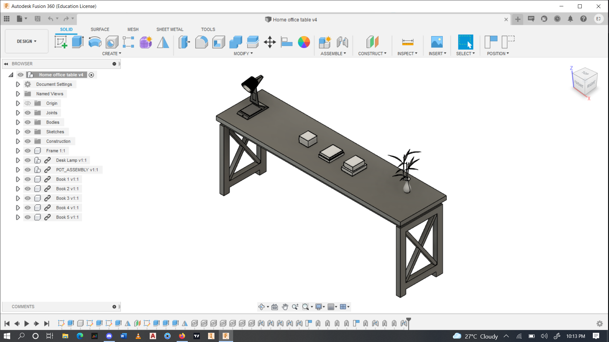Select the Fillet tool
This screenshot has height=342, width=609.
coord(201,42)
